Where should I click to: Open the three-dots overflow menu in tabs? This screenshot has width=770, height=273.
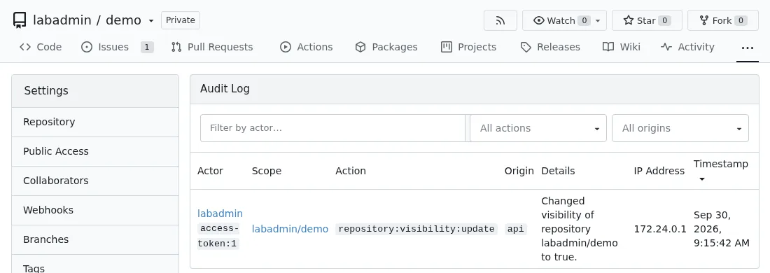748,48
